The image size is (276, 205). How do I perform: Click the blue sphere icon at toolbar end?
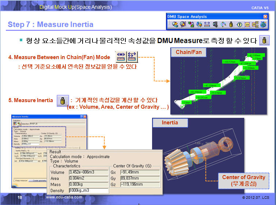(x=263, y=24)
